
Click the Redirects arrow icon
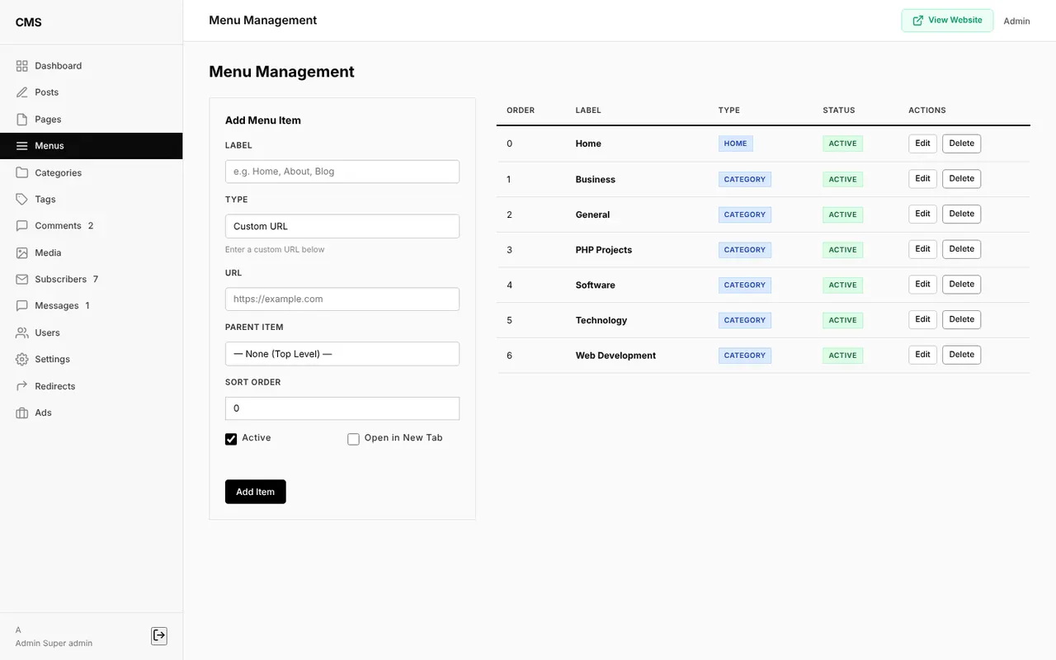click(22, 386)
